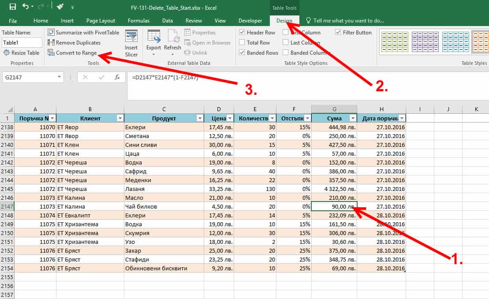Screen dimensions: 489x299
Task: Click the Summarize with PivotTable icon
Action: [51, 33]
